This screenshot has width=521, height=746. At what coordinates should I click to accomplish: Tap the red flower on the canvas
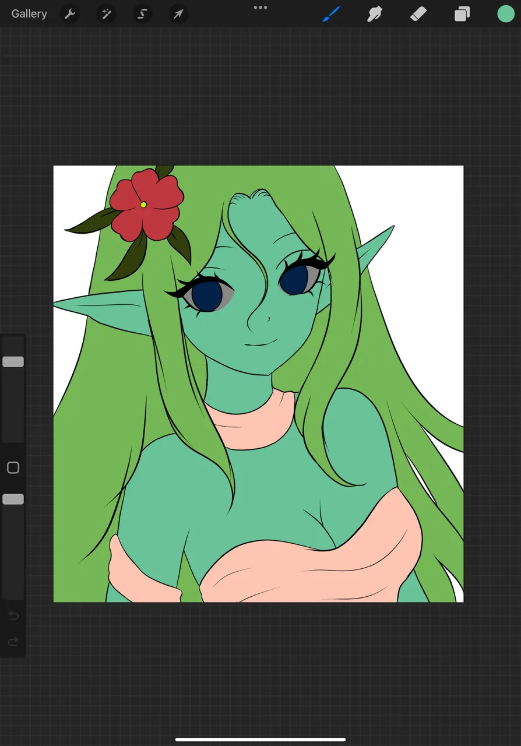tap(146, 205)
